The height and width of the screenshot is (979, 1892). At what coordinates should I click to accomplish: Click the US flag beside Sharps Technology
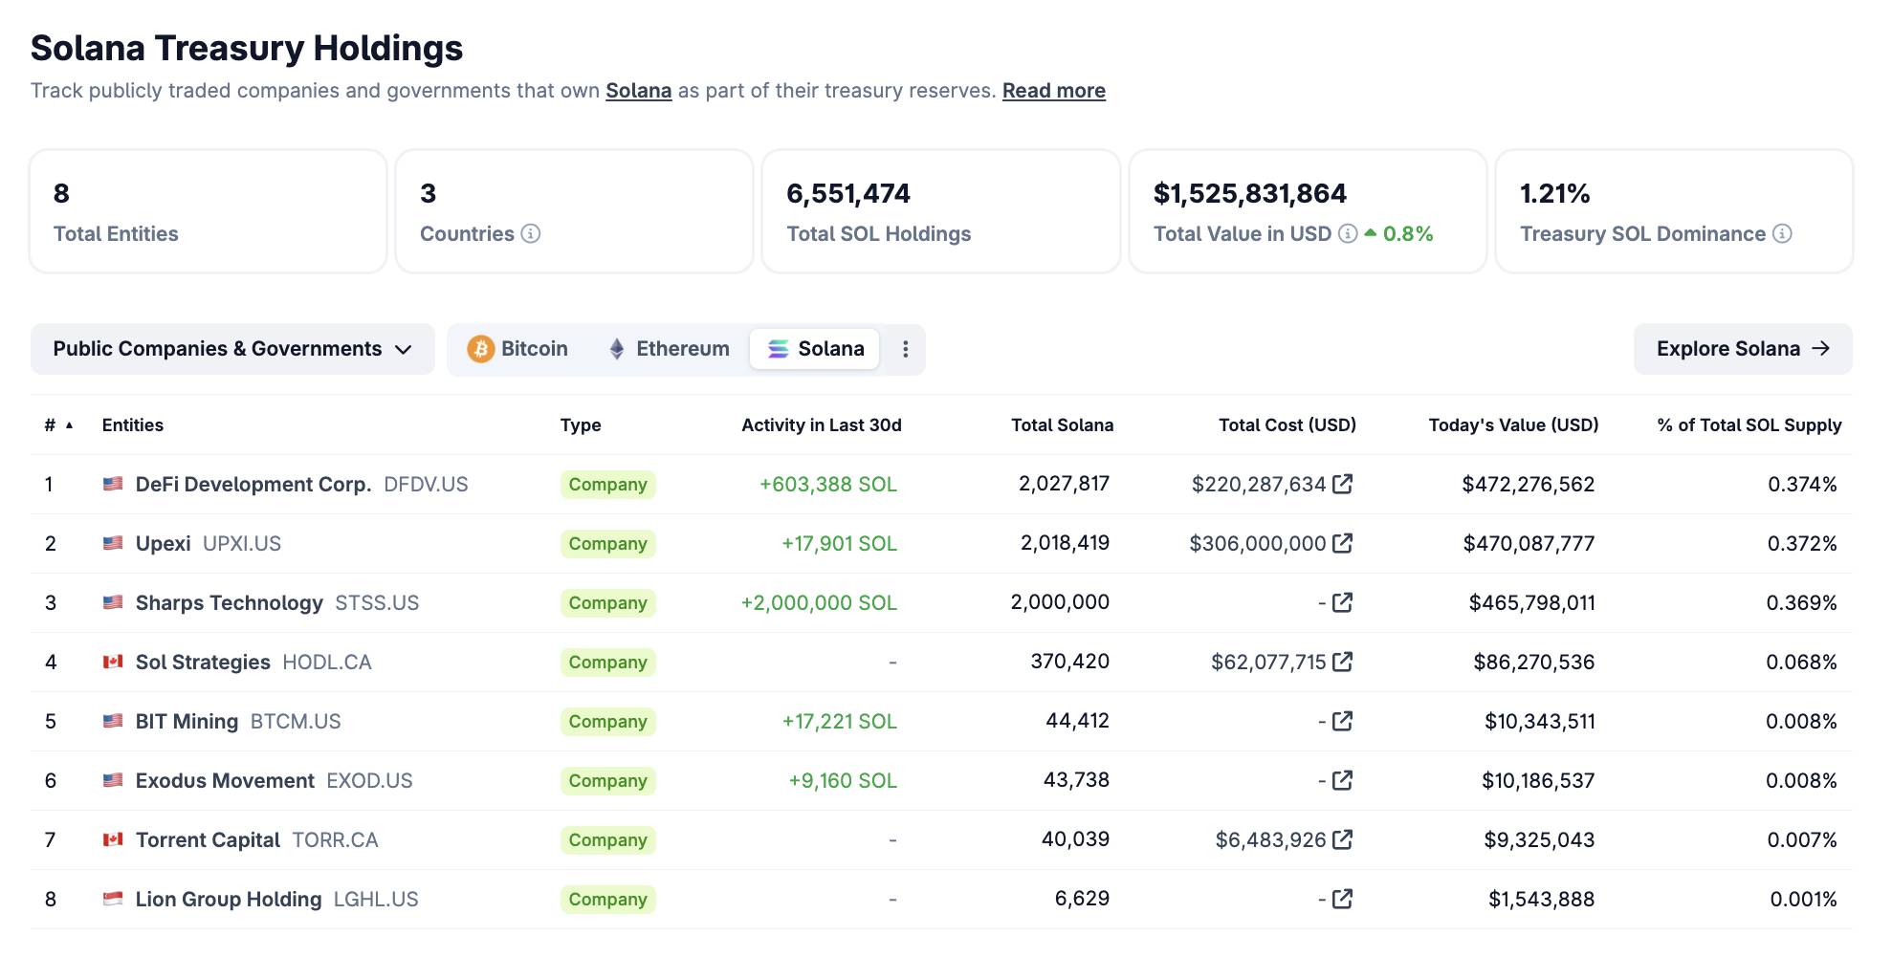coord(113,602)
